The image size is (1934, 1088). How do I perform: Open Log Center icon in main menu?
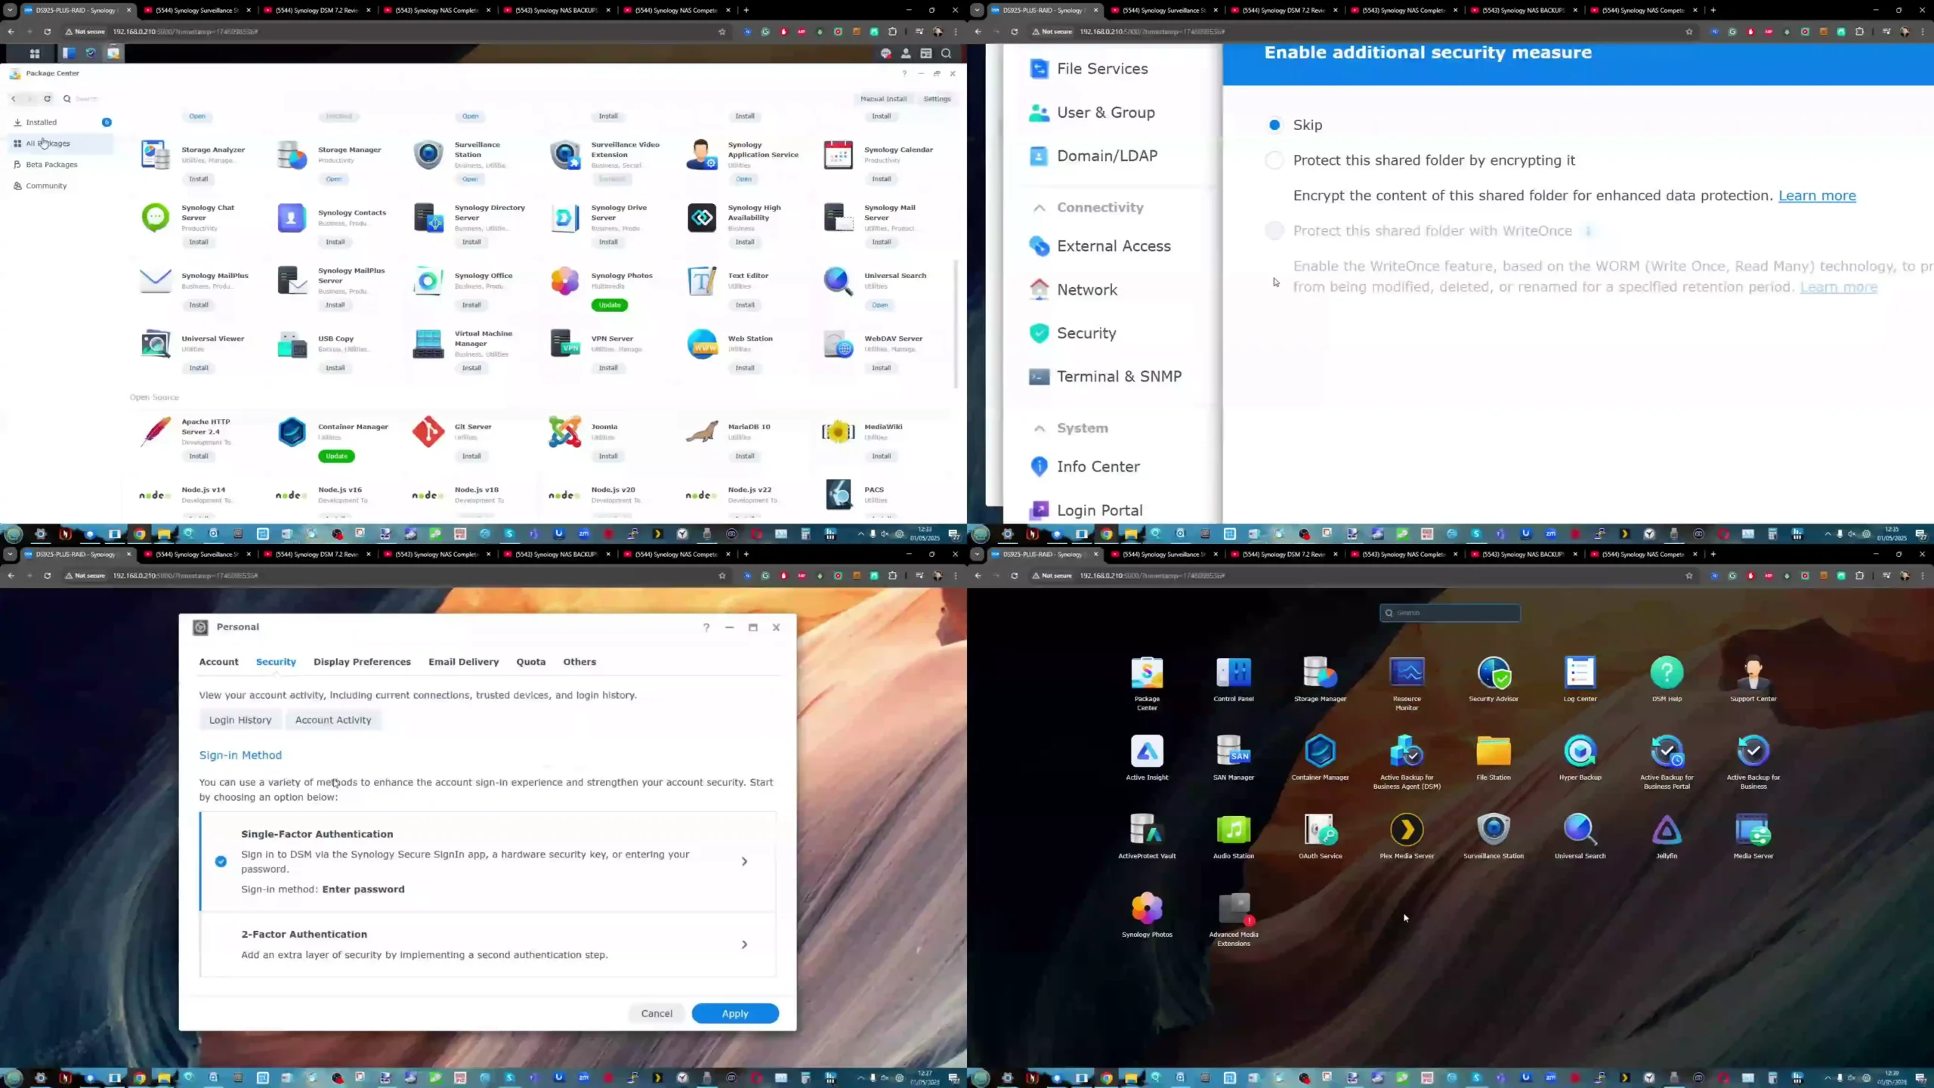pyautogui.click(x=1580, y=678)
